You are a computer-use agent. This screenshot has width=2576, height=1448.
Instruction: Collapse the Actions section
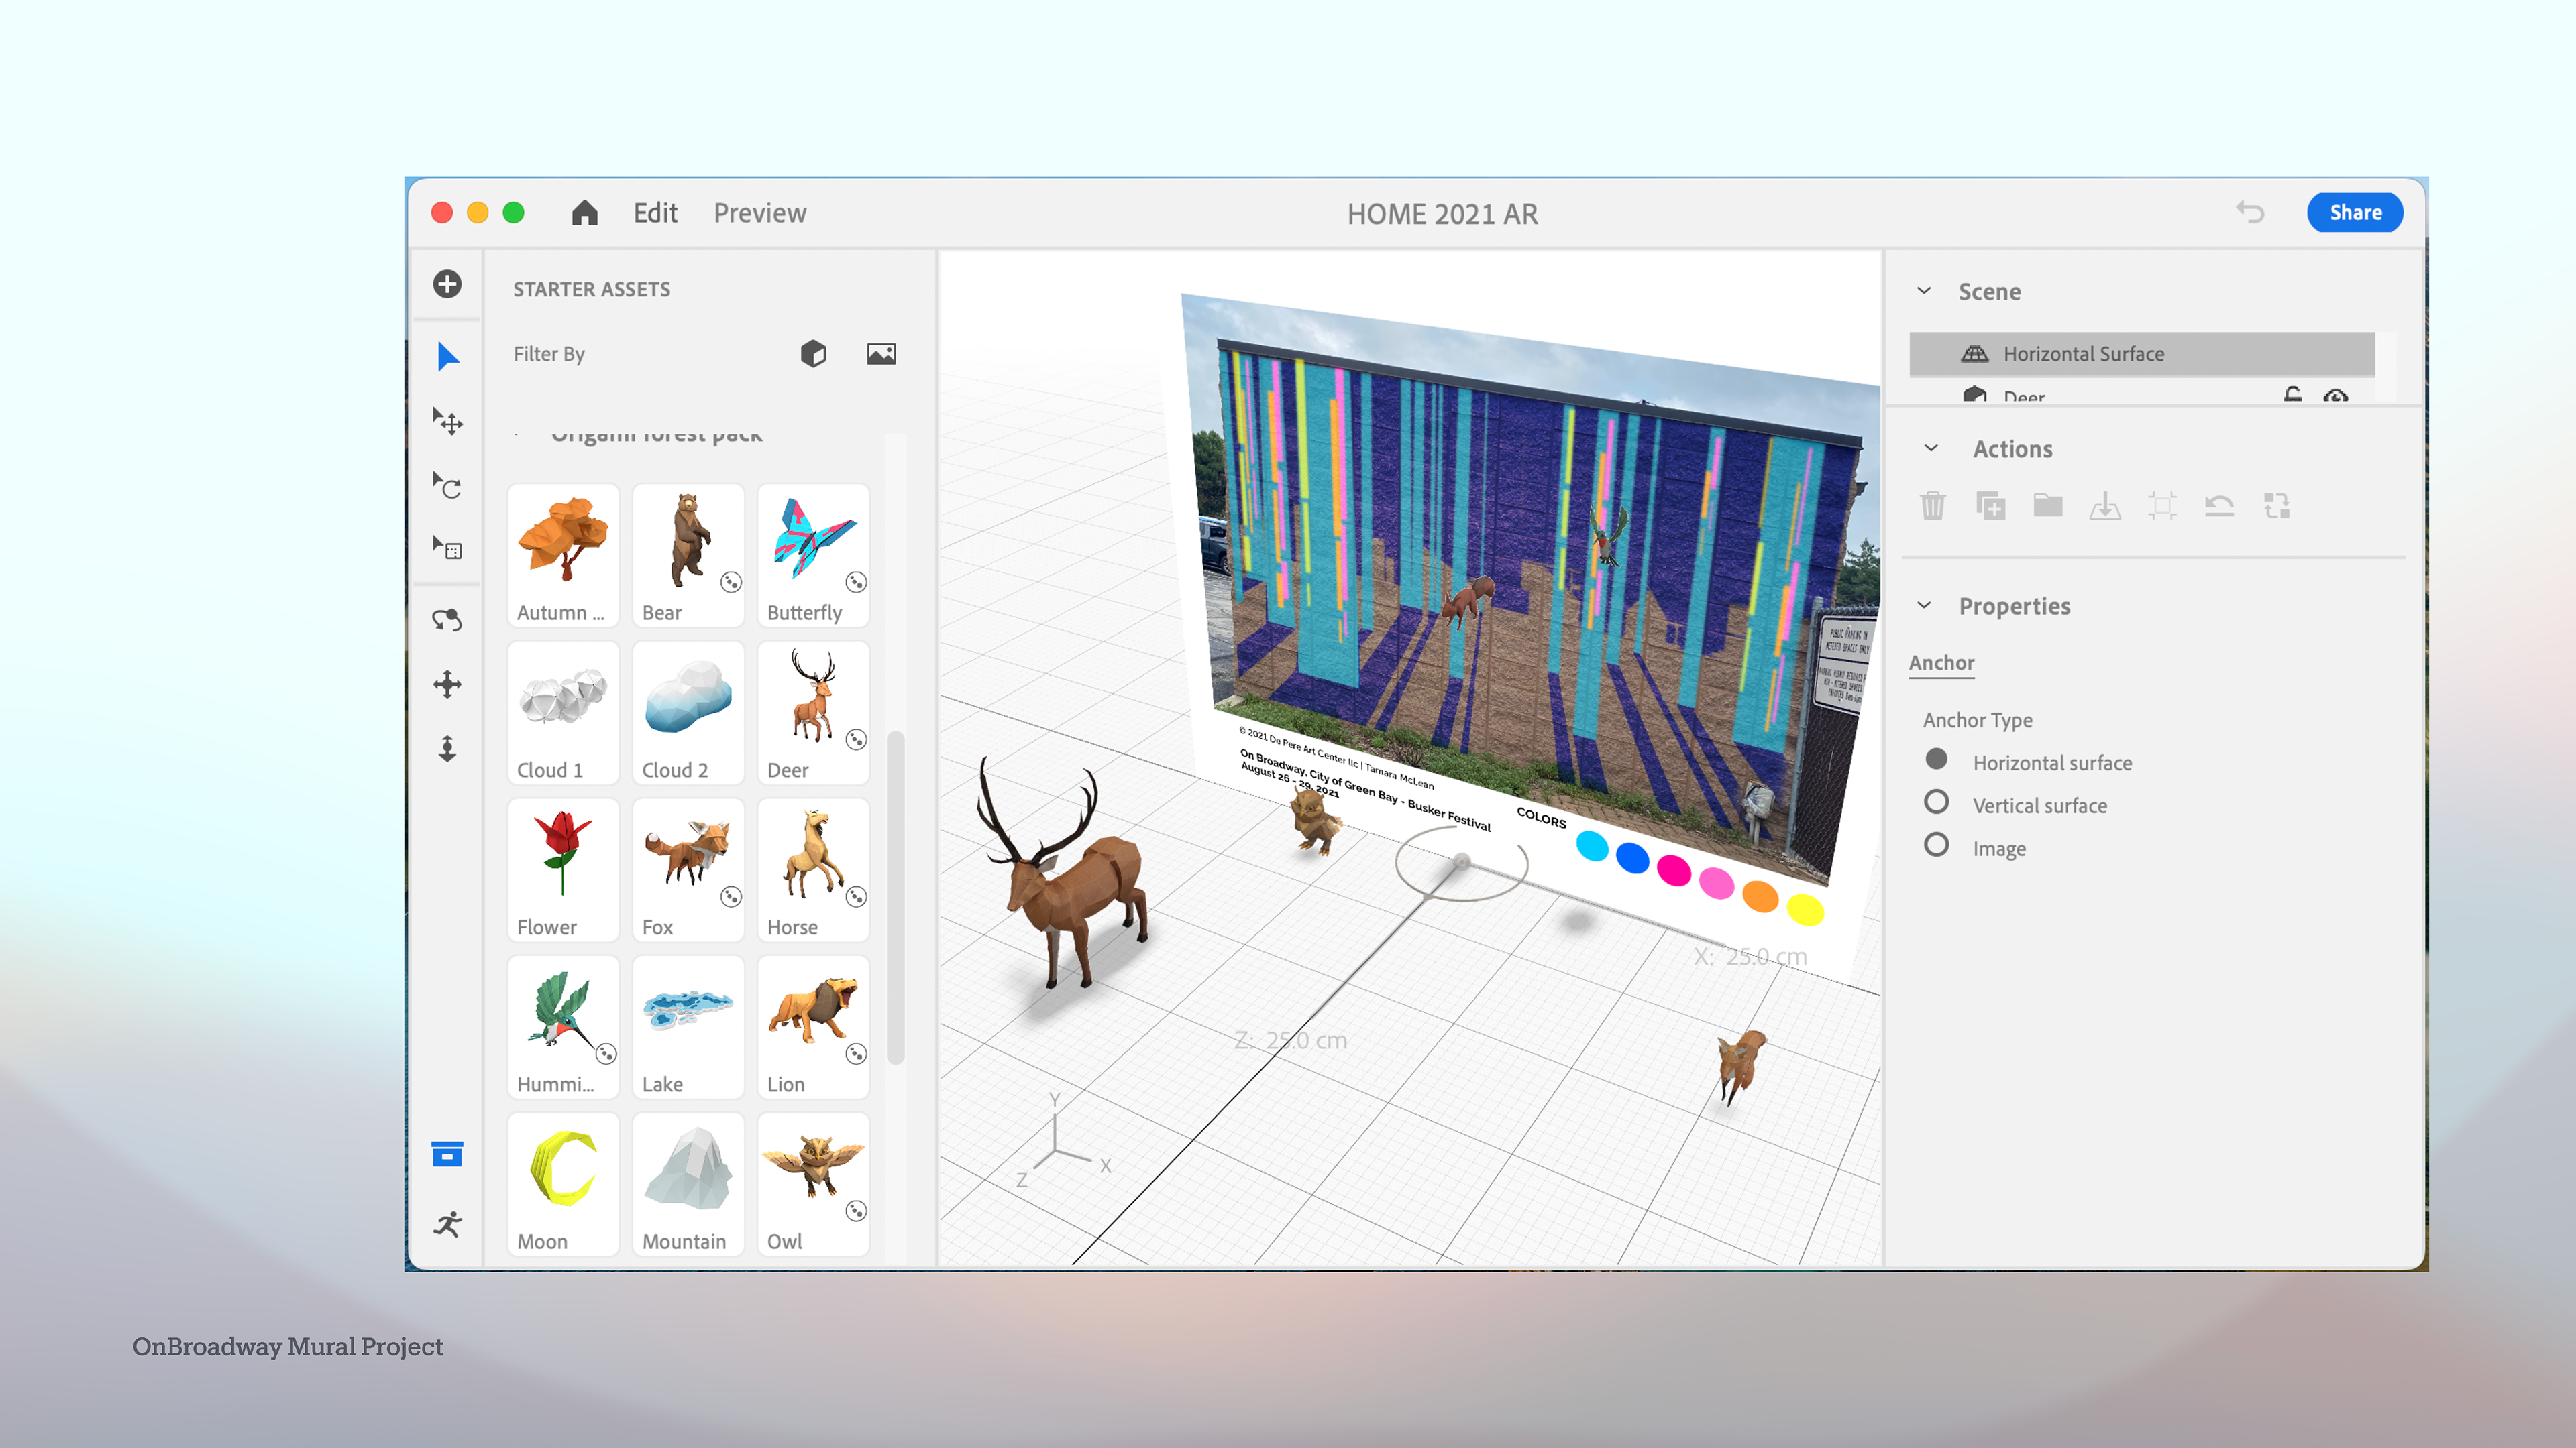(1930, 448)
